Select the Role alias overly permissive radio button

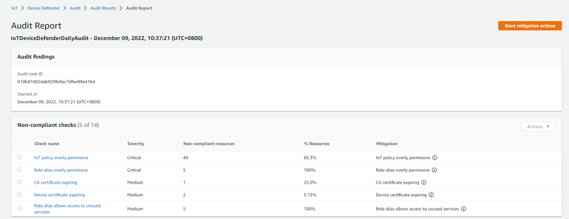click(19, 170)
